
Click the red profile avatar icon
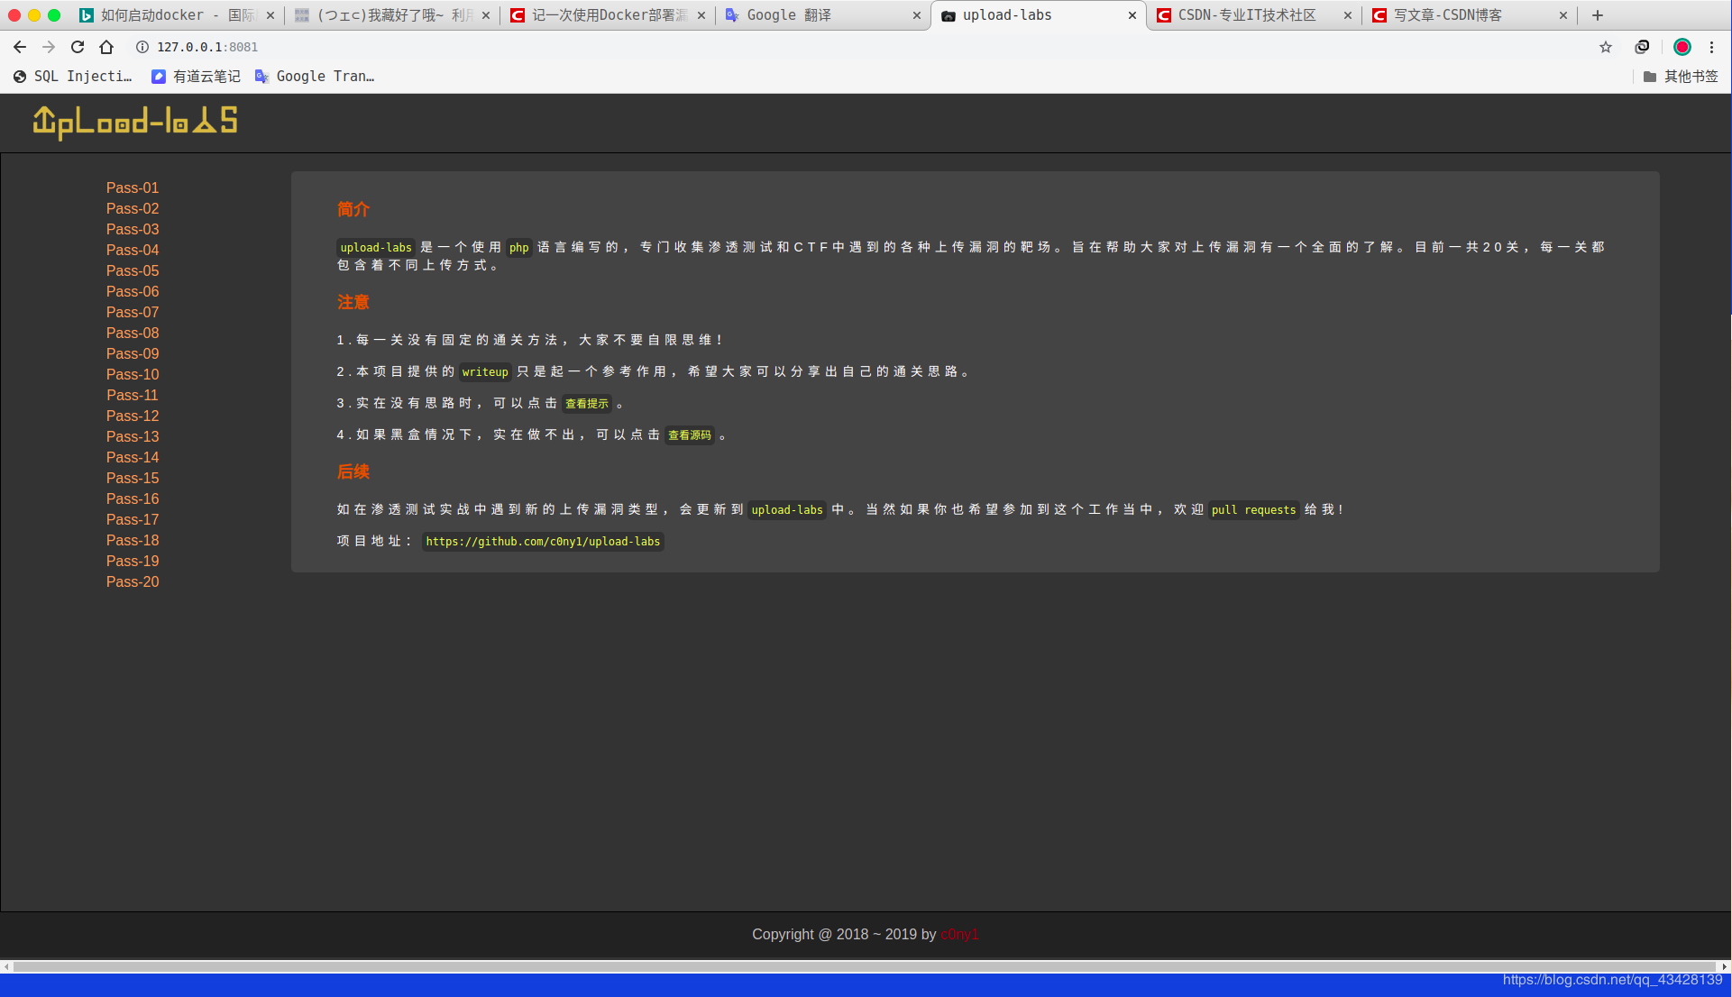coord(1682,47)
